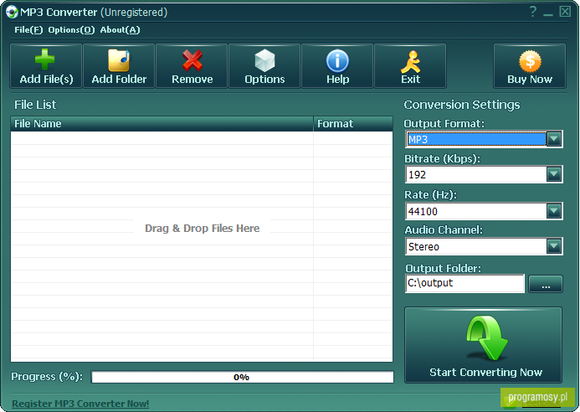Open the Options(O) menu
This screenshot has width=580, height=412.
click(71, 30)
